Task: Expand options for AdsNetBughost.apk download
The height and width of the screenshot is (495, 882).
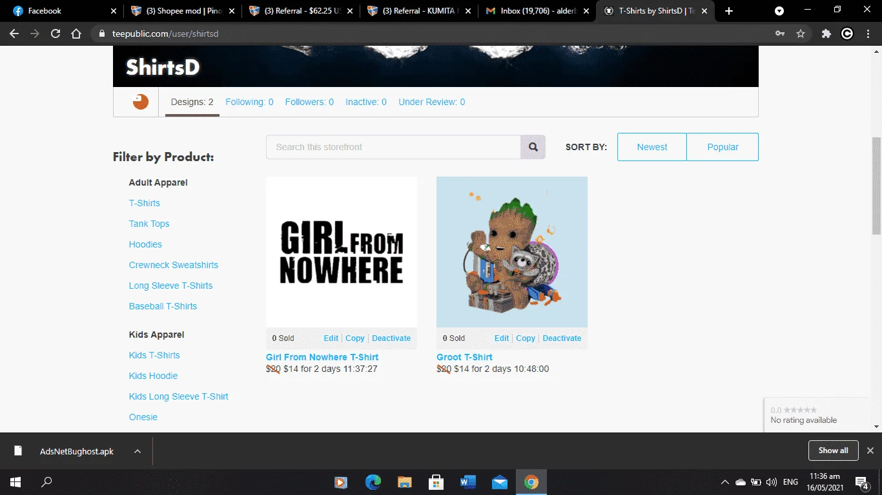Action: pos(138,451)
